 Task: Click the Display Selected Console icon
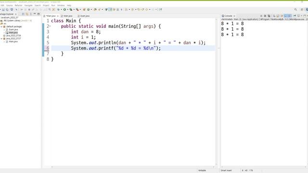(x=298, y=16)
